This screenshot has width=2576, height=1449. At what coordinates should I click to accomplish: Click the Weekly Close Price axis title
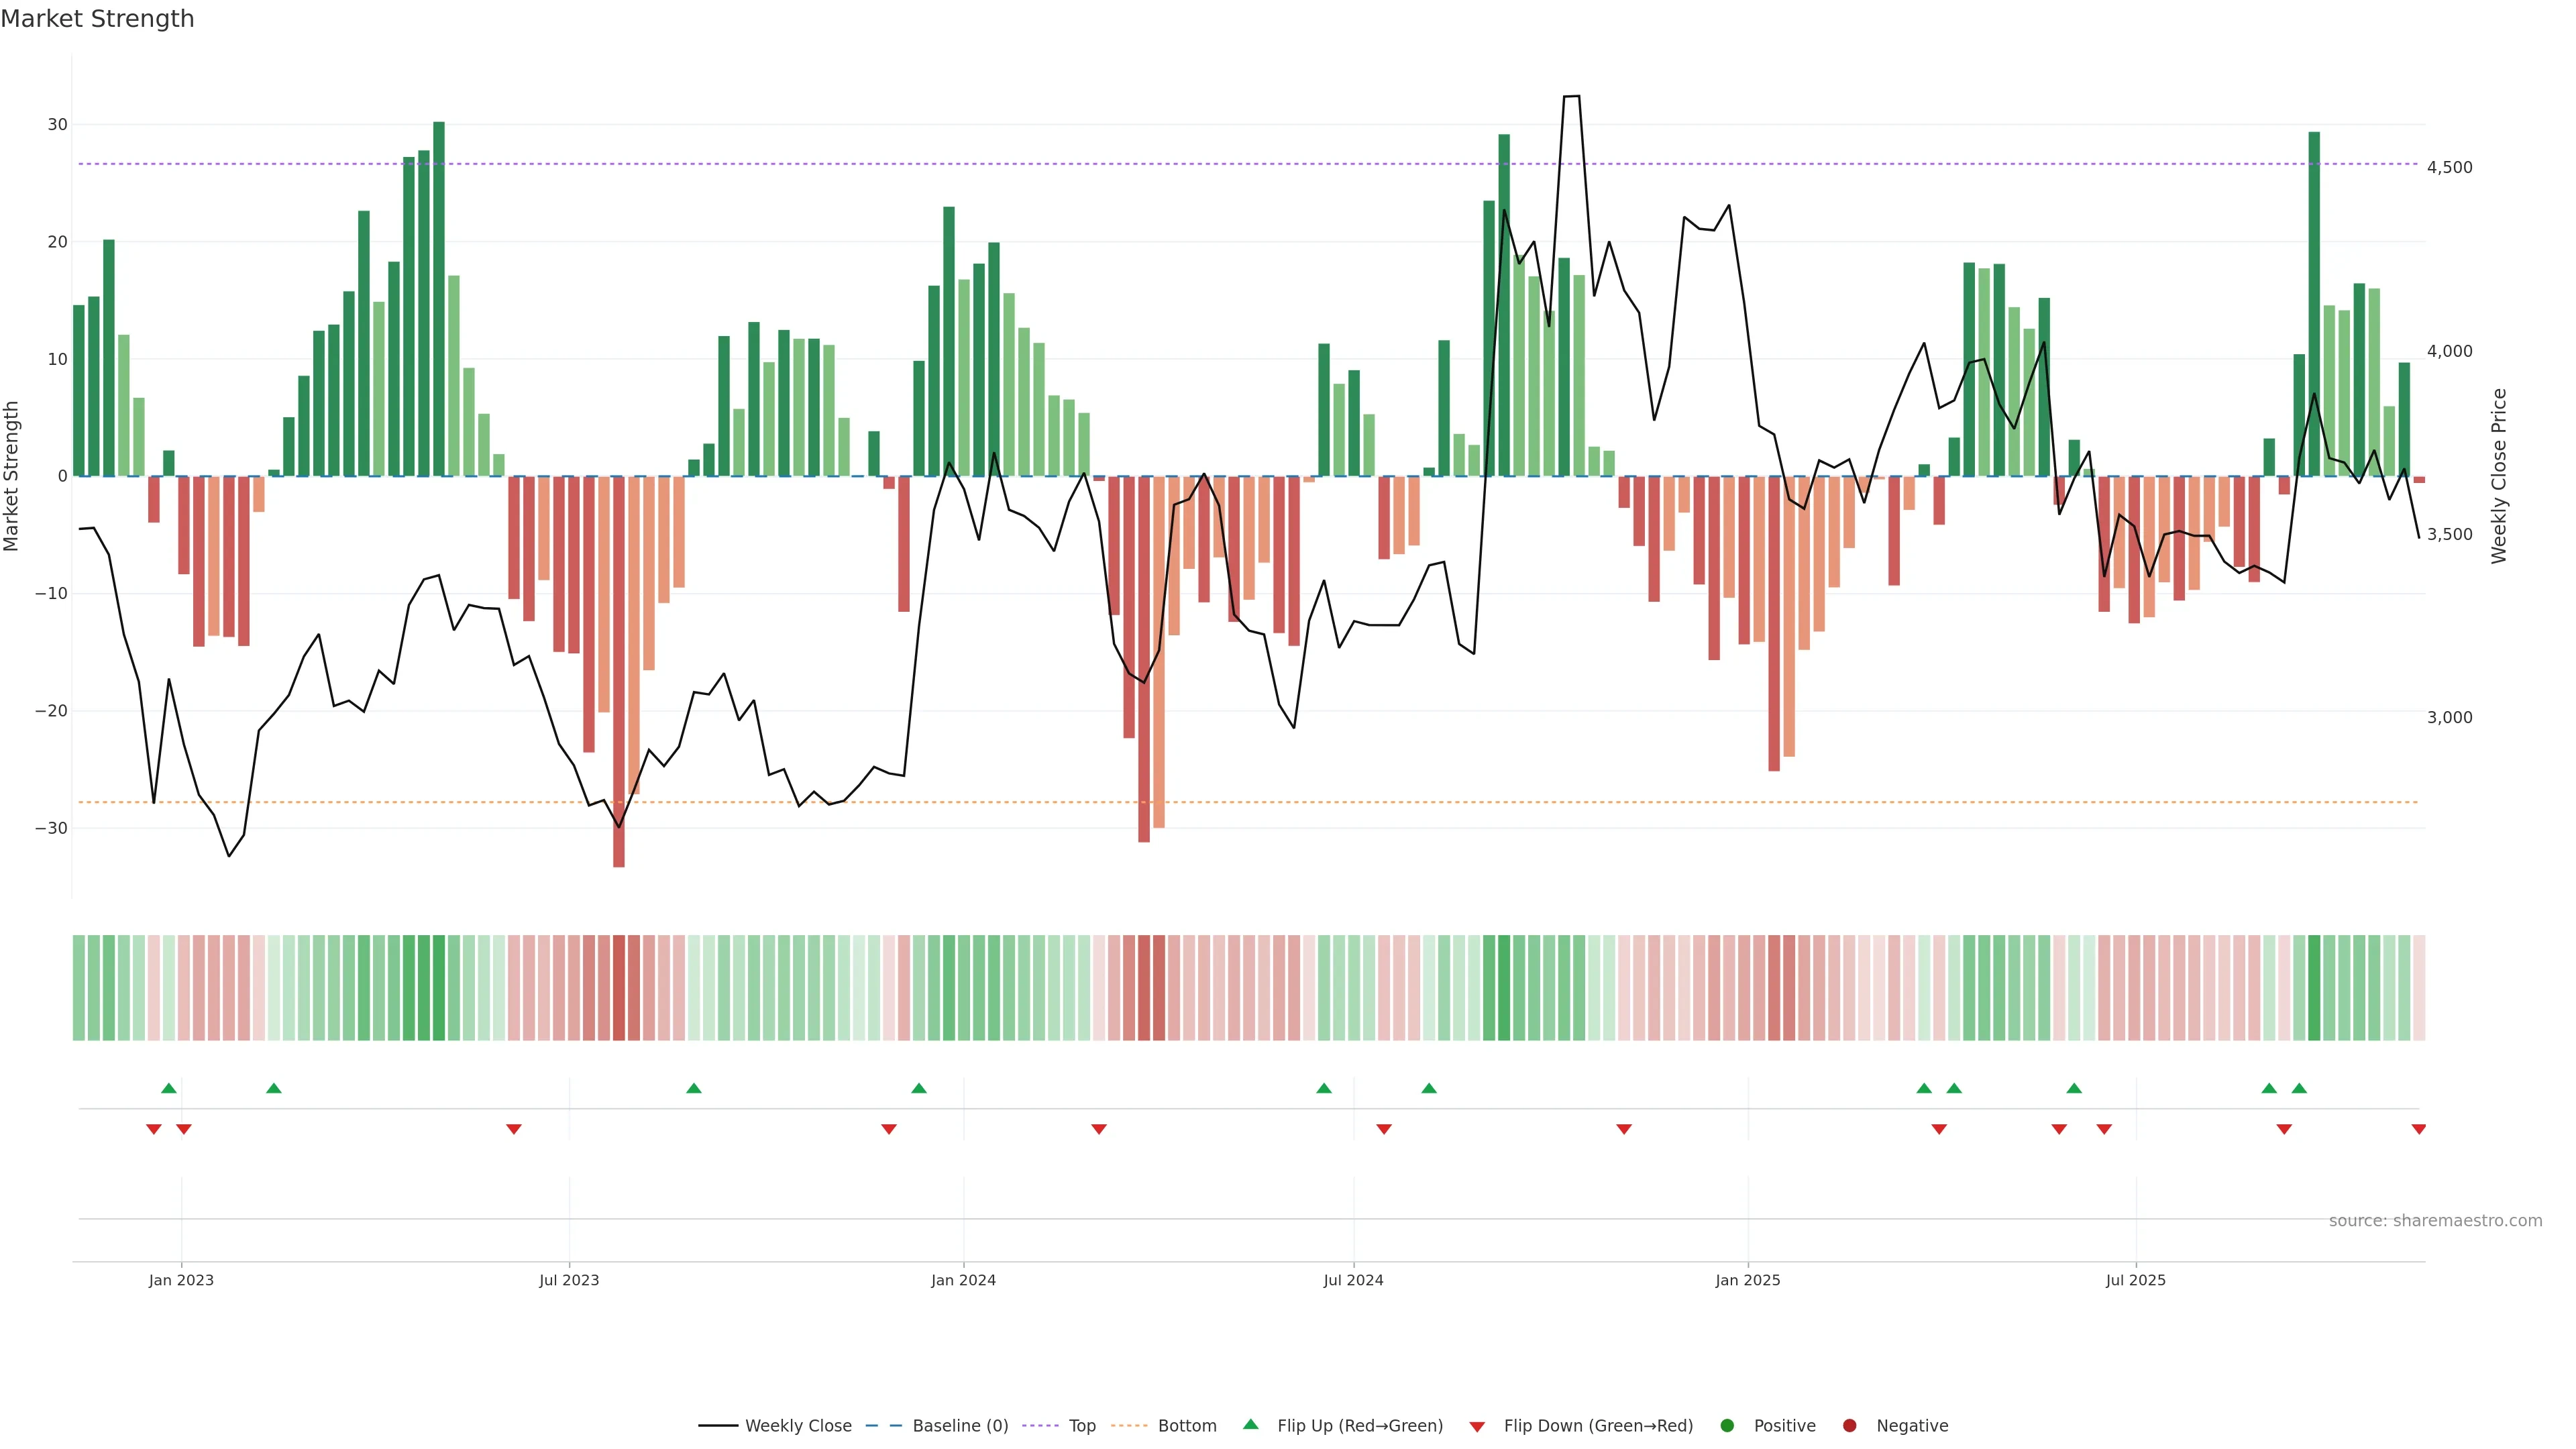pos(2499,476)
